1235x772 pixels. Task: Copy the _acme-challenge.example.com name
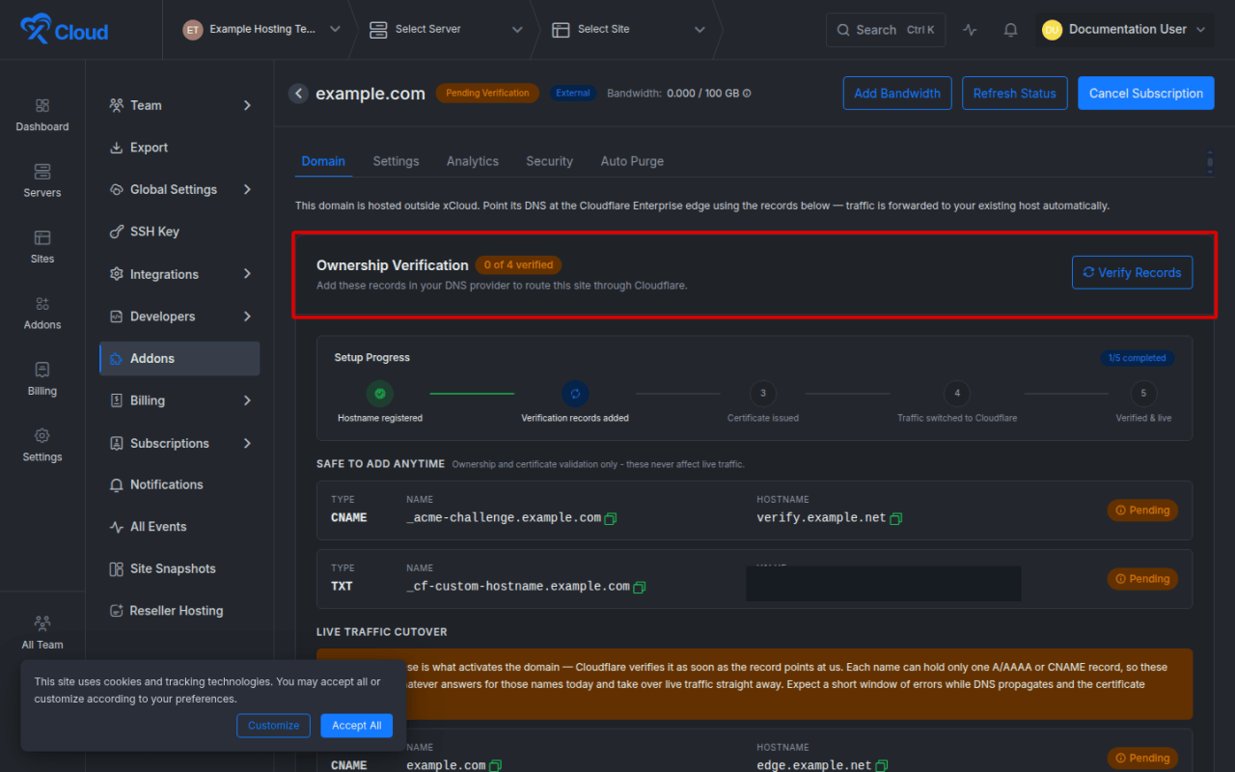tap(610, 518)
